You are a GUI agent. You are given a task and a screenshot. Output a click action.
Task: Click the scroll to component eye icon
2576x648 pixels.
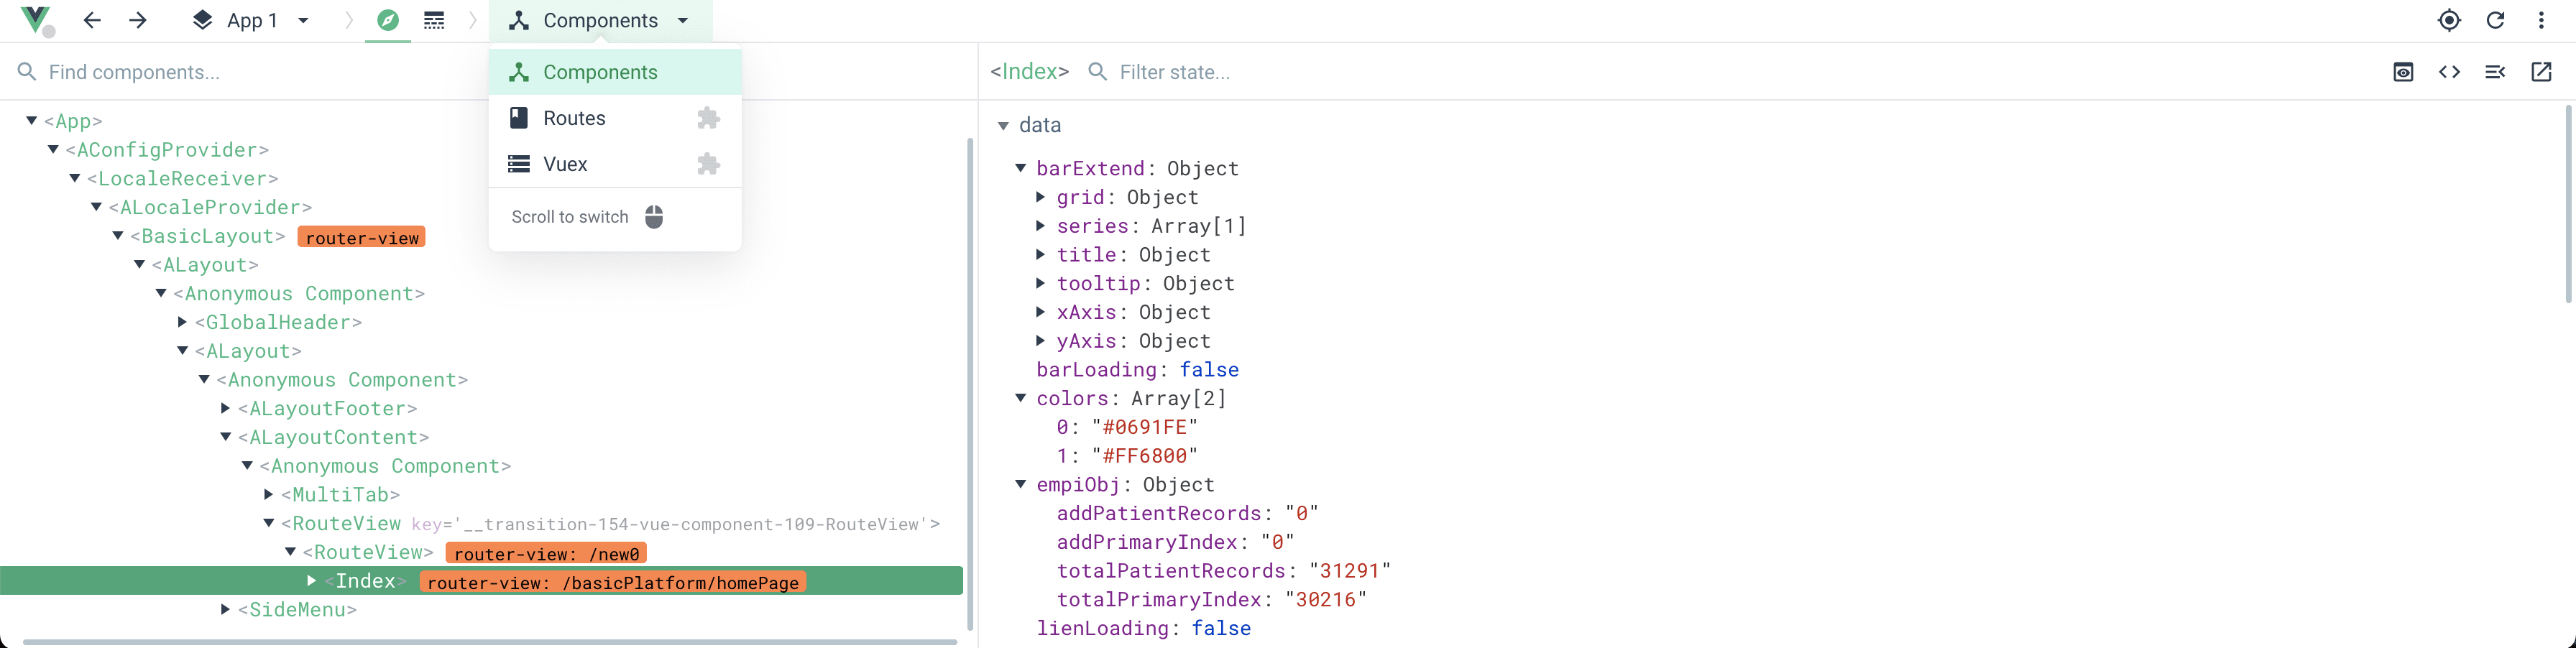[x=2403, y=72]
